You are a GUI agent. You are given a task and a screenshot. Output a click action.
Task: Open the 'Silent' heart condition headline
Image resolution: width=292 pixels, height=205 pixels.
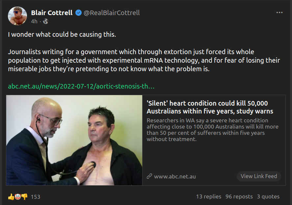tap(210, 107)
